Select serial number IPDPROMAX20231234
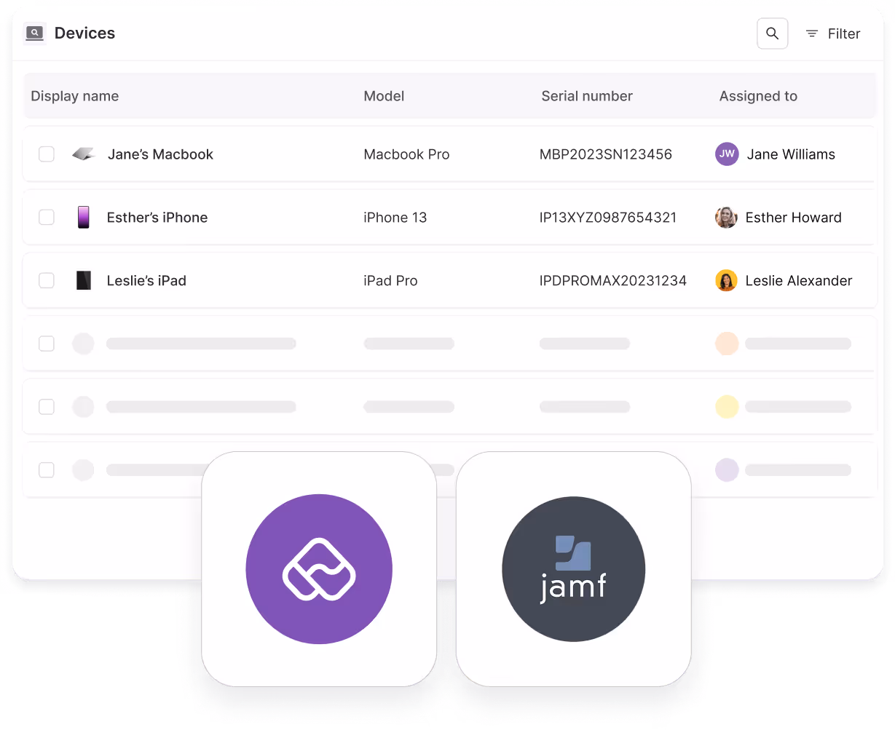The width and height of the screenshot is (895, 730). click(x=613, y=281)
